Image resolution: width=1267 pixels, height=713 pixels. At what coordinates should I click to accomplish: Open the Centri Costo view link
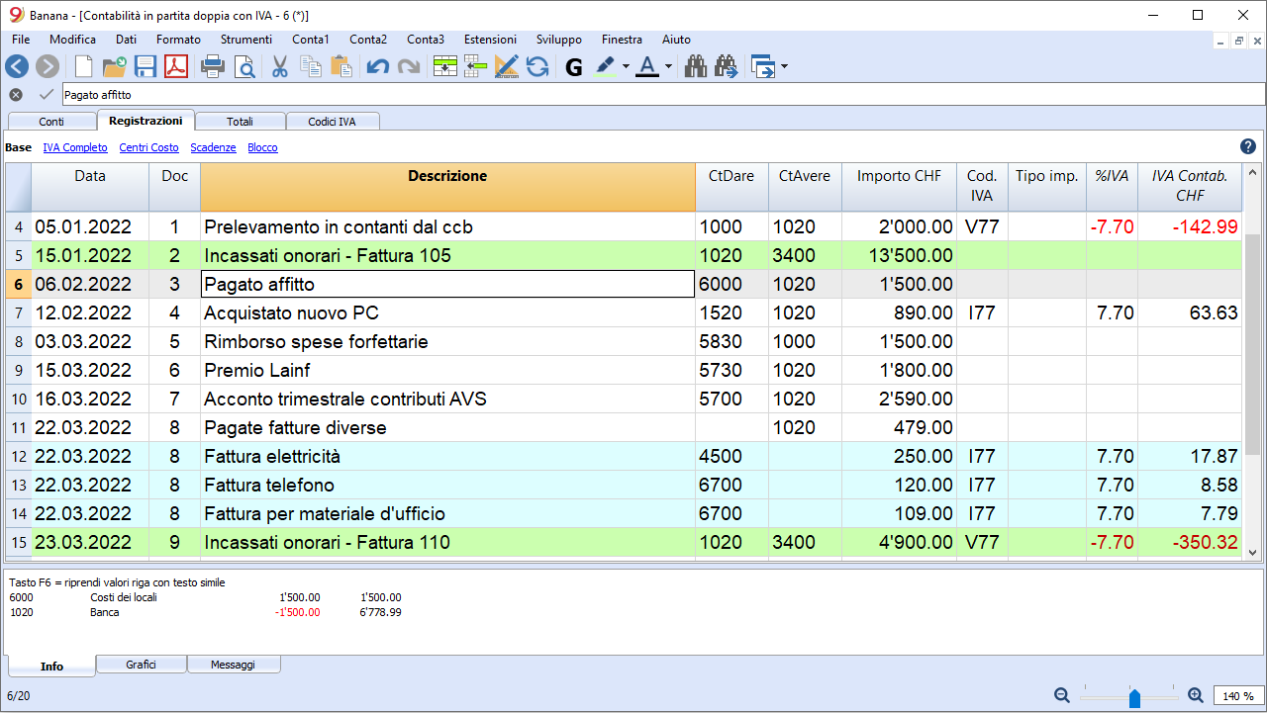(149, 147)
